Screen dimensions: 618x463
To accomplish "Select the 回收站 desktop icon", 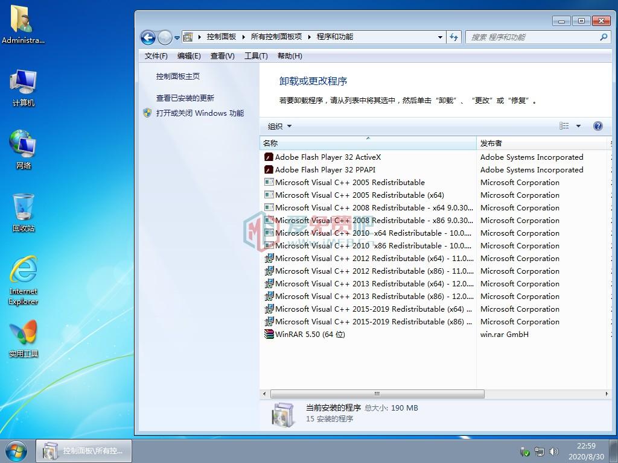I will click(24, 213).
